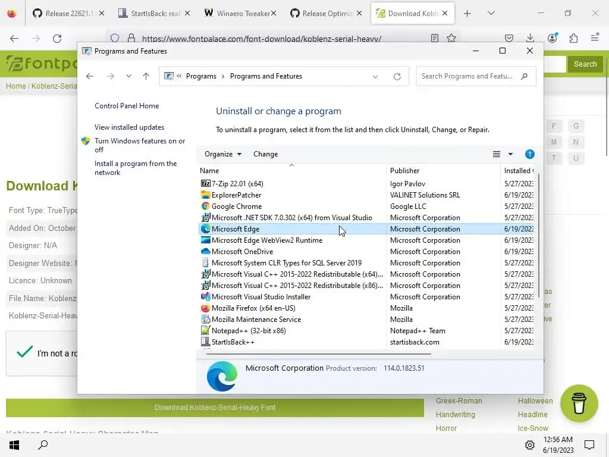
Task: Open Turn Windows features on or off
Action: coord(140,145)
